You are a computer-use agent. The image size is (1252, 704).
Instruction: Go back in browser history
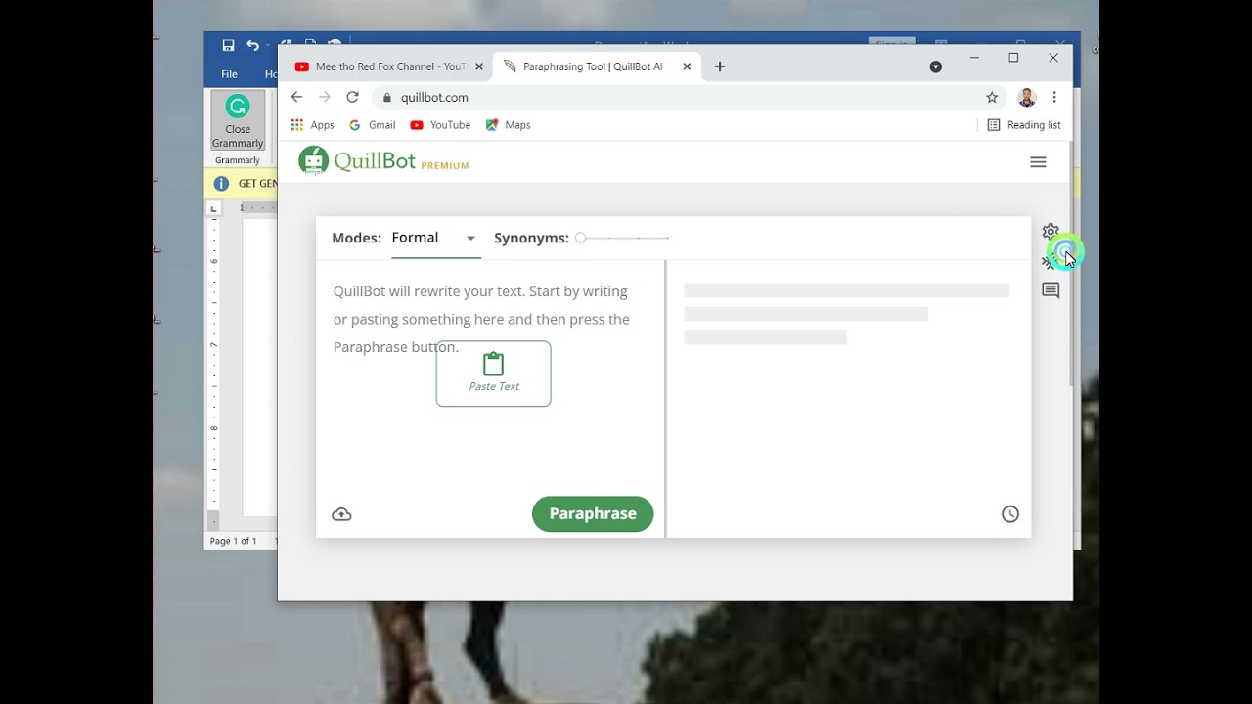(x=297, y=97)
